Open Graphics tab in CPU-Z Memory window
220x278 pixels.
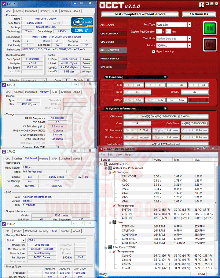click(66, 92)
